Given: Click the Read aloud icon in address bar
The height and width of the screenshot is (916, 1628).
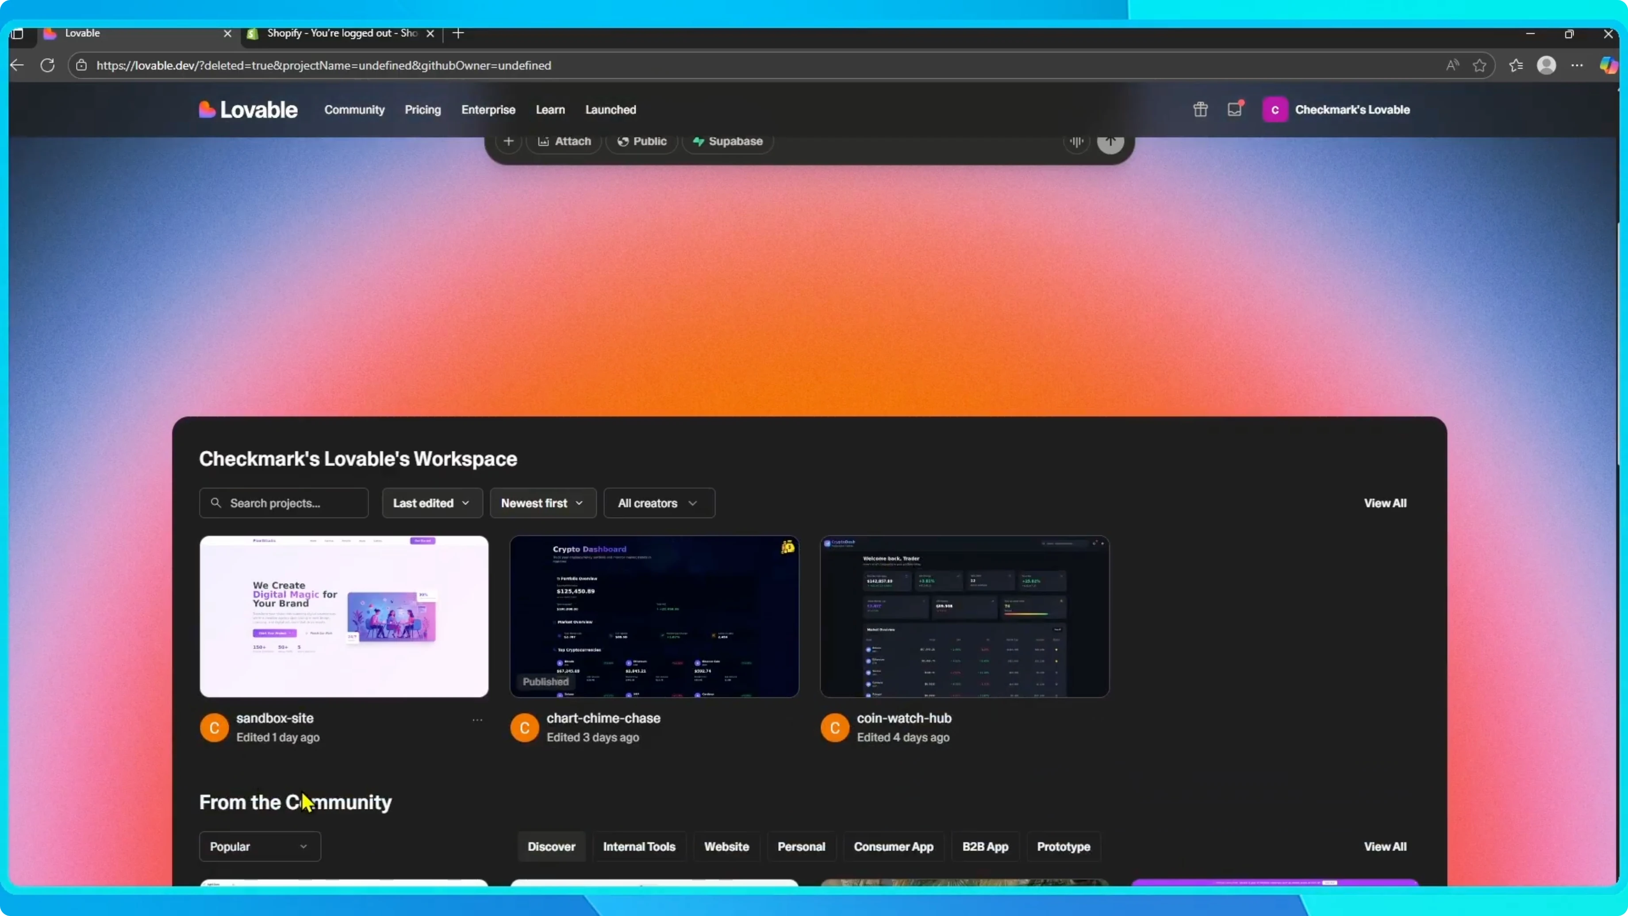Looking at the screenshot, I should tap(1452, 65).
